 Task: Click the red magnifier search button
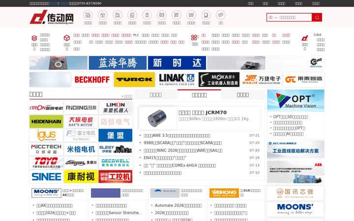(317, 17)
